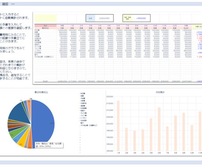Select the bar chart title 月別集計
The width and height of the screenshot is (202, 167).
tap(160, 92)
